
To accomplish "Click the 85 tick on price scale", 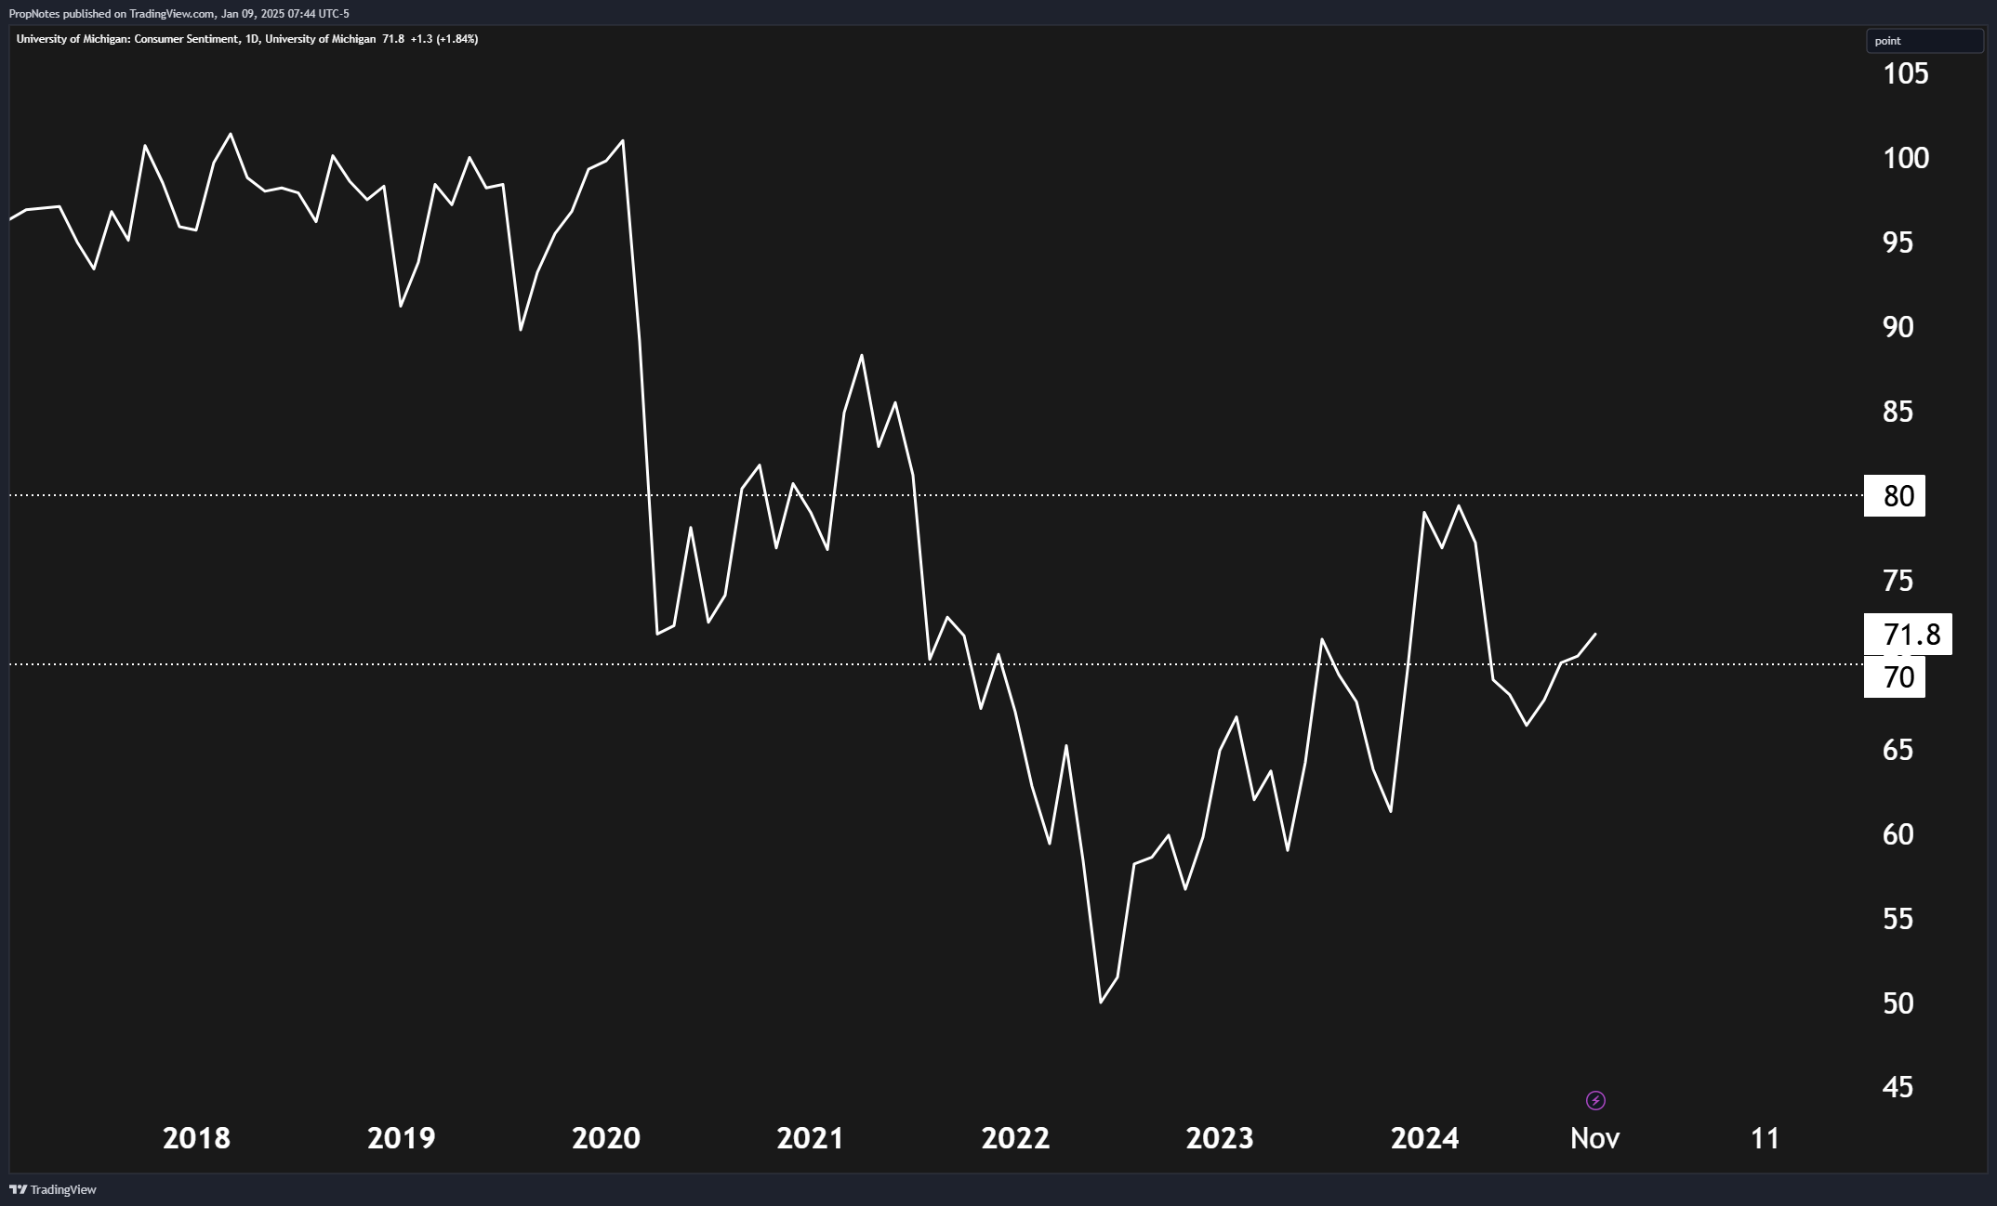I will coord(1898,412).
